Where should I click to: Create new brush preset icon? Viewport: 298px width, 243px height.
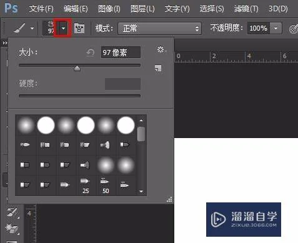click(x=158, y=68)
